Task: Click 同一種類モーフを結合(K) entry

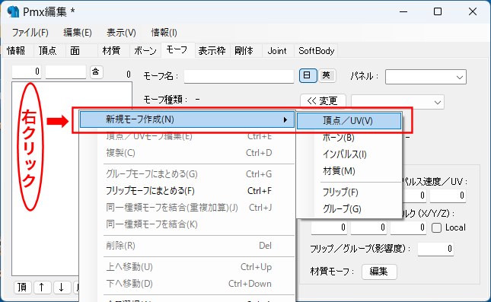Action: [x=187, y=224]
